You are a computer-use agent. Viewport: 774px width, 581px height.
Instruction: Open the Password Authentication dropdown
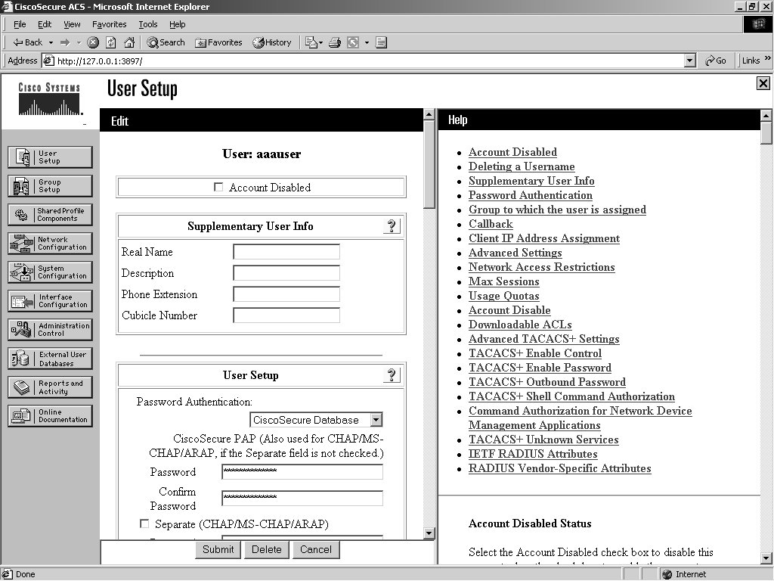[376, 420]
